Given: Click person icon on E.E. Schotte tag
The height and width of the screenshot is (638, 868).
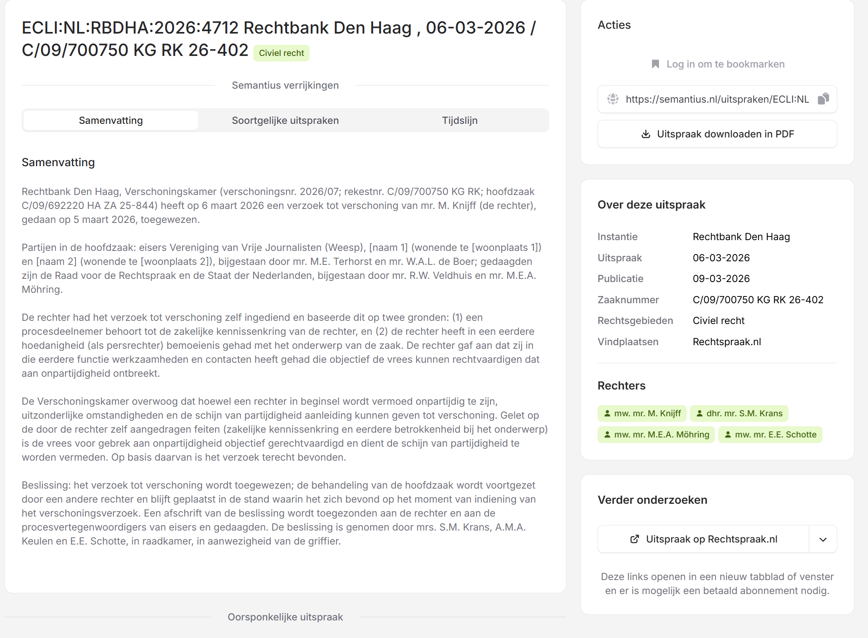Looking at the screenshot, I should [x=728, y=435].
